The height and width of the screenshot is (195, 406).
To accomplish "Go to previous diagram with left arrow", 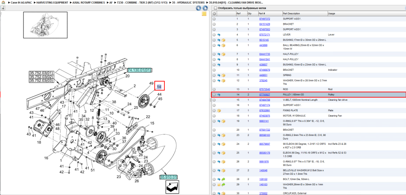I will click(x=199, y=8).
